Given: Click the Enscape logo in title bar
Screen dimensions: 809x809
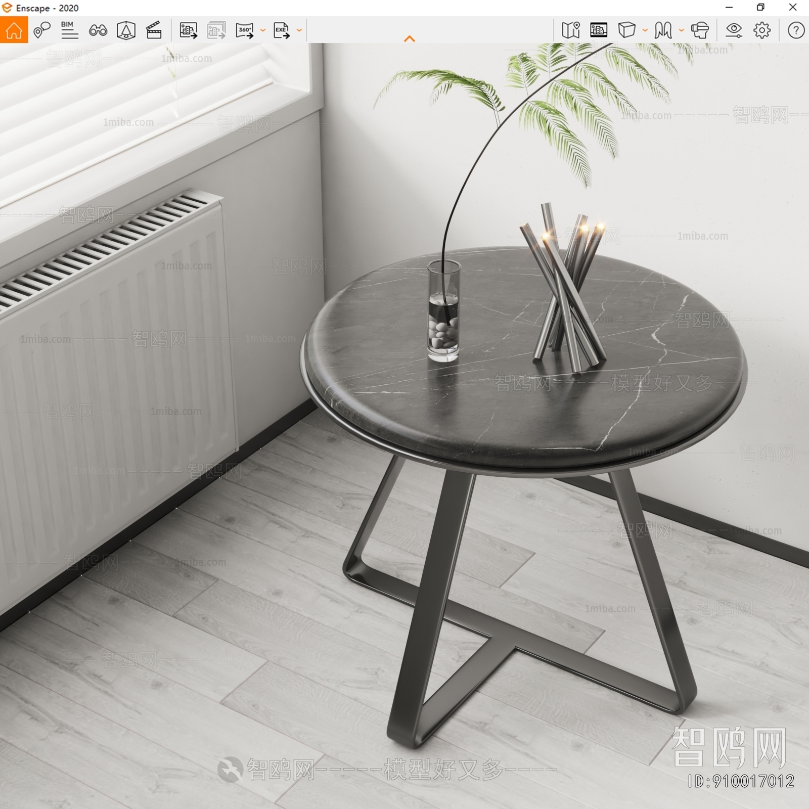Looking at the screenshot, I should [7, 8].
